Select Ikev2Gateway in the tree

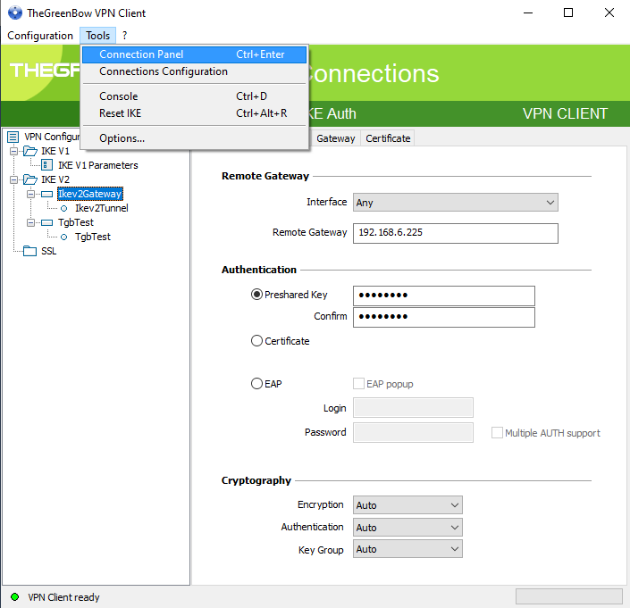[x=90, y=194]
